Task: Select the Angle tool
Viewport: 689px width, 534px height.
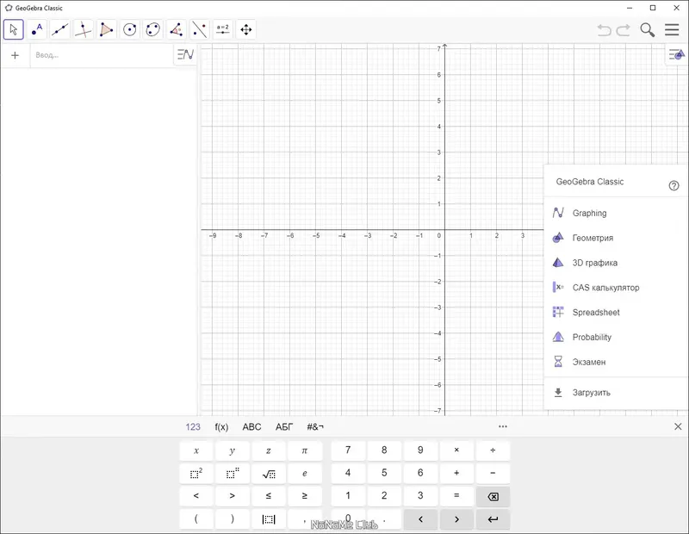Action: point(177,29)
